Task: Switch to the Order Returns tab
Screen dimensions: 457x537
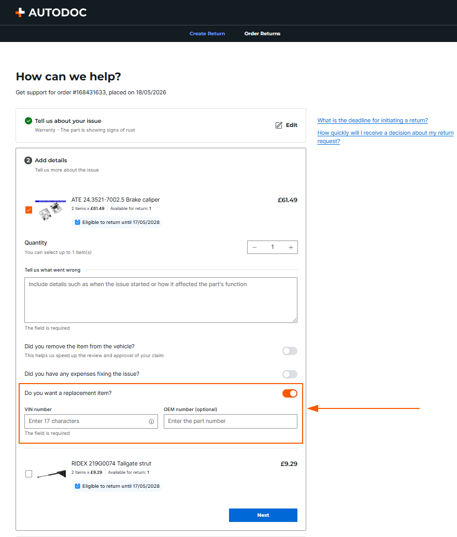Action: tap(262, 34)
